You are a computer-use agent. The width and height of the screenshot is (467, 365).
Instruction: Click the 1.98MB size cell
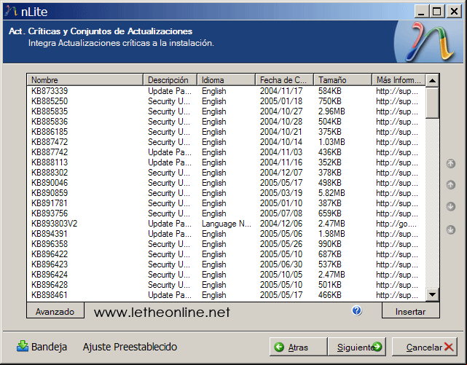(x=331, y=234)
